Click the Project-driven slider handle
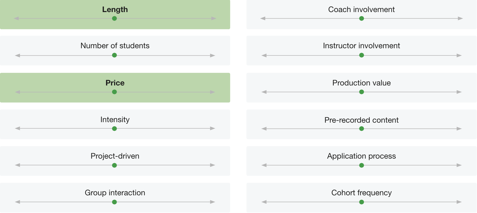 point(114,165)
